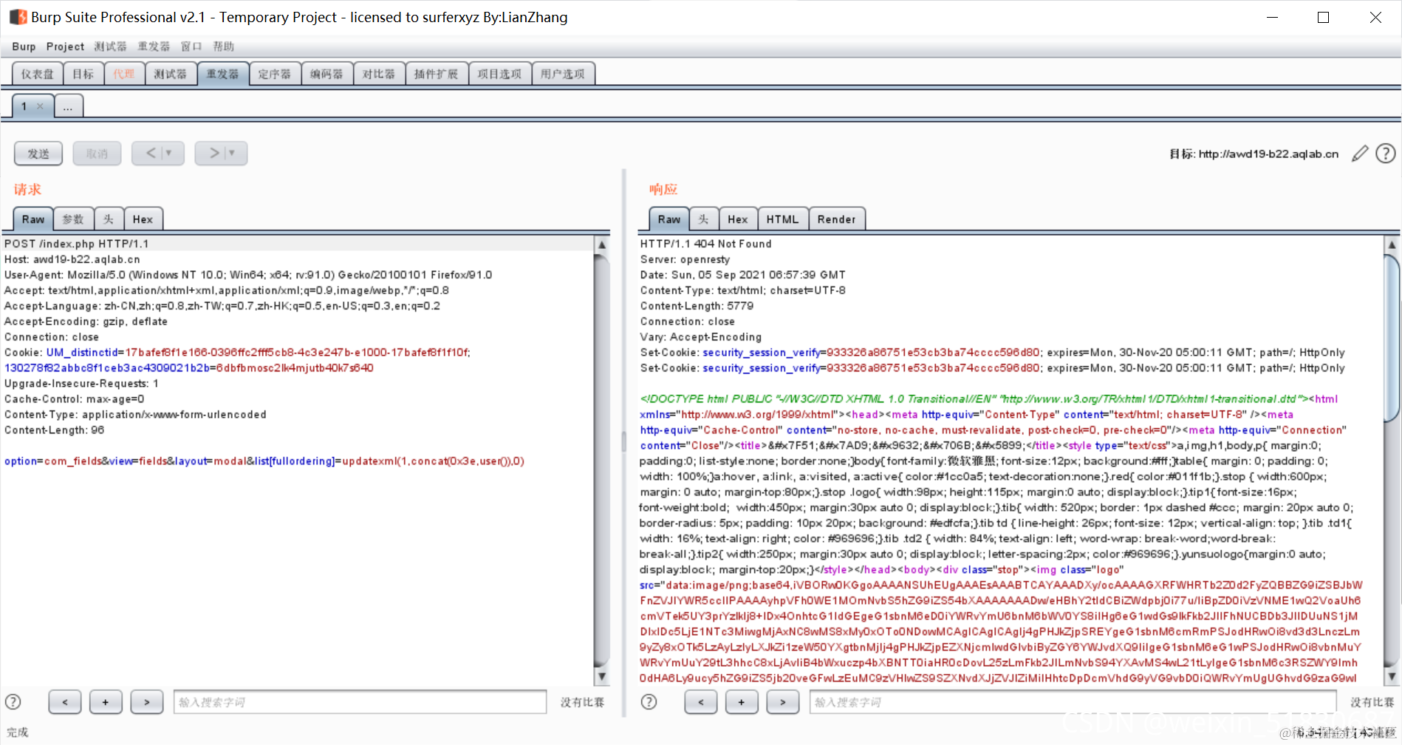Click the + button under request panel
1402x745 pixels.
coord(106,702)
